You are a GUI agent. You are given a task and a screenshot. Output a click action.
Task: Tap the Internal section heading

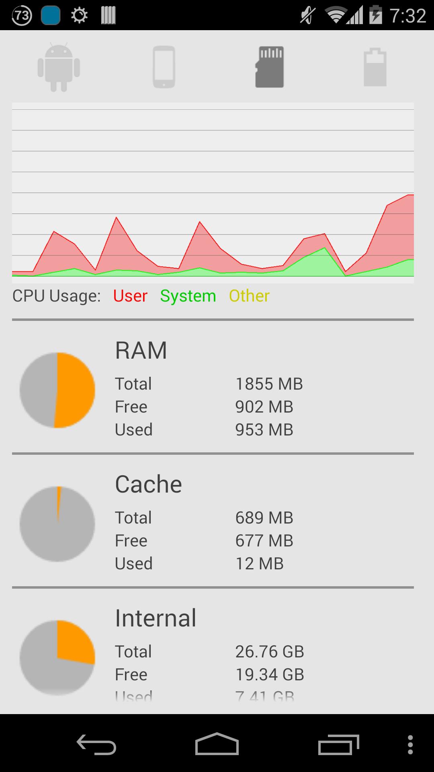click(156, 618)
